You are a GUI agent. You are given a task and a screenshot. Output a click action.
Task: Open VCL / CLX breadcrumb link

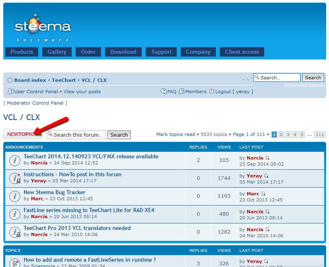[94, 80]
